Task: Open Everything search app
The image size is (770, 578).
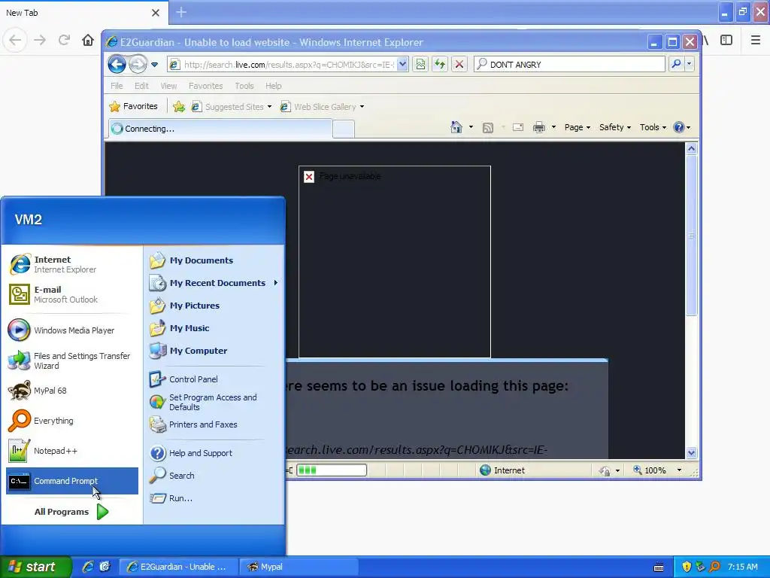Action: (x=72, y=421)
